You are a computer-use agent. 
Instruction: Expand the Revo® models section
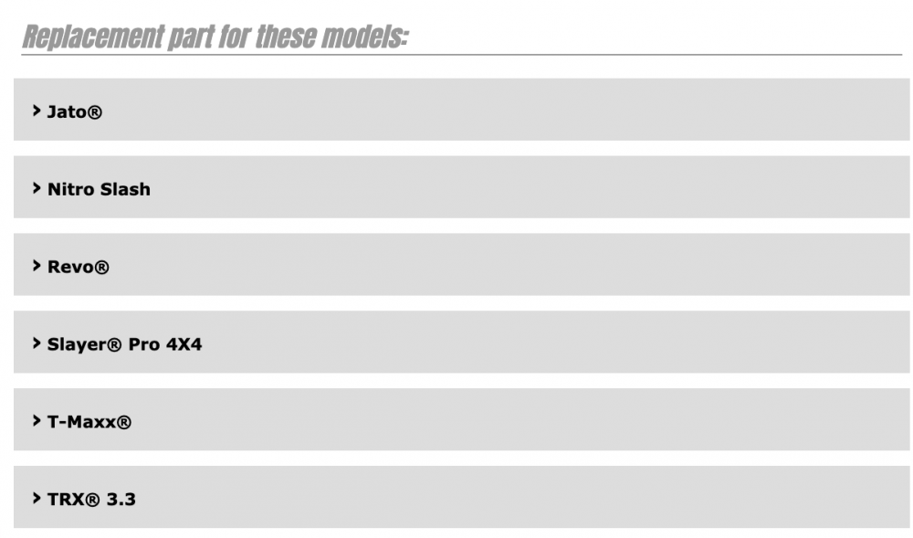tap(461, 265)
